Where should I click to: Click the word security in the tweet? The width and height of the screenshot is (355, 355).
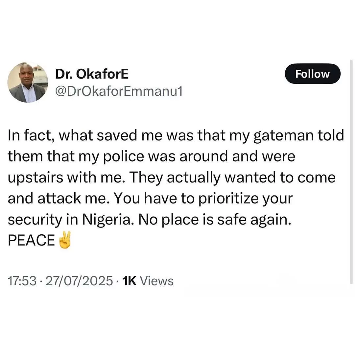pyautogui.click(x=34, y=220)
